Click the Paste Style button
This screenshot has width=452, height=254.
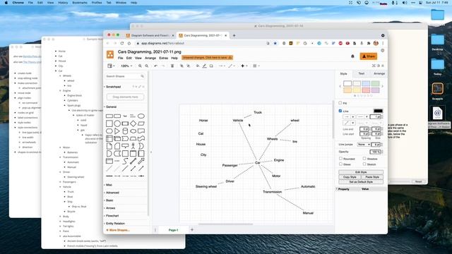coord(372,177)
